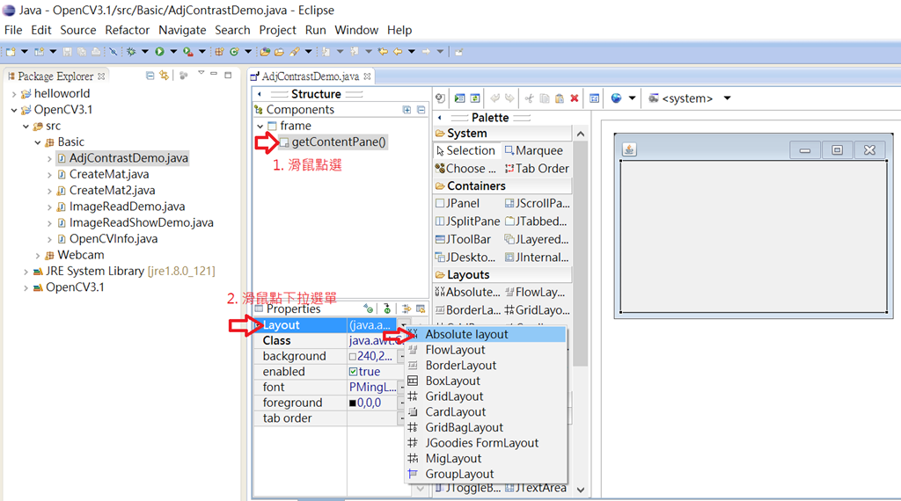Click the foreground black color swatch
Viewport: 901px width, 501px height.
(x=352, y=403)
